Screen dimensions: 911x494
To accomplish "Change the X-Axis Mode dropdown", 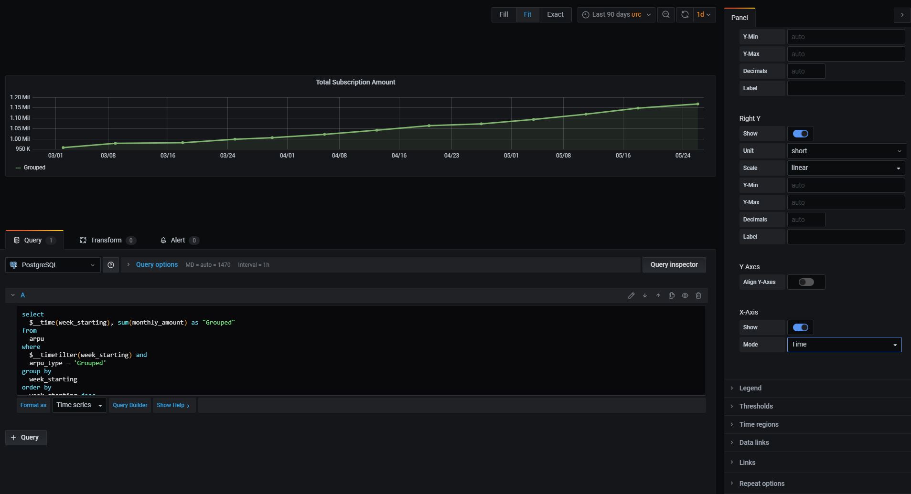I will (x=843, y=344).
